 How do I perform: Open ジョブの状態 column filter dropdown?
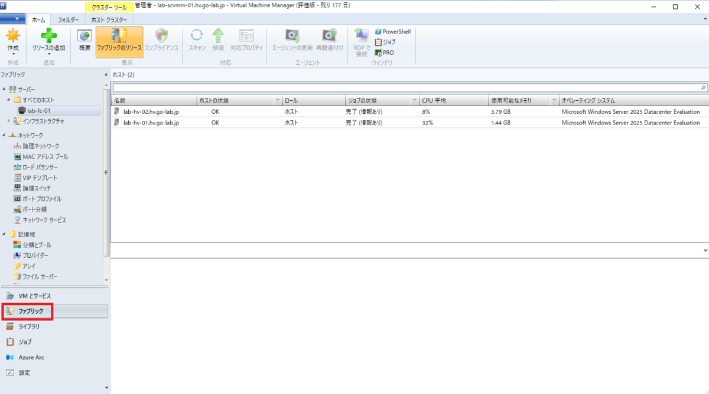tap(415, 101)
